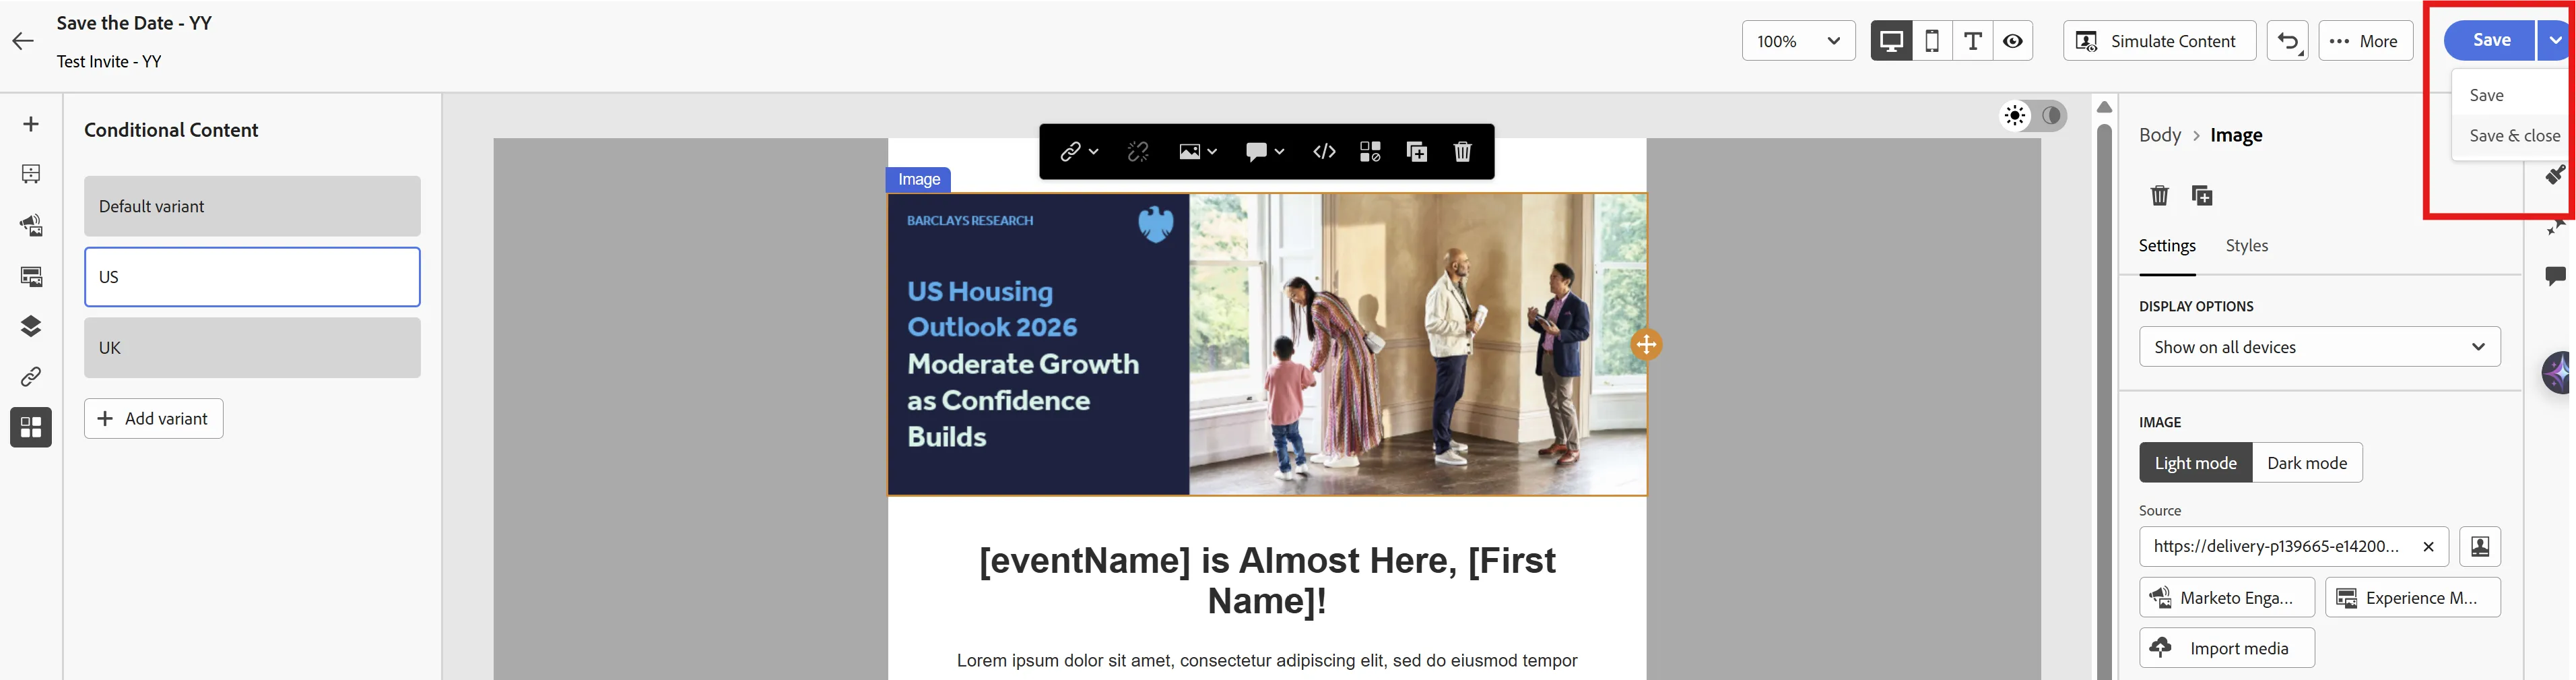Open the AI assistant sparkle button
The width and height of the screenshot is (2576, 680).
coord(2557,373)
